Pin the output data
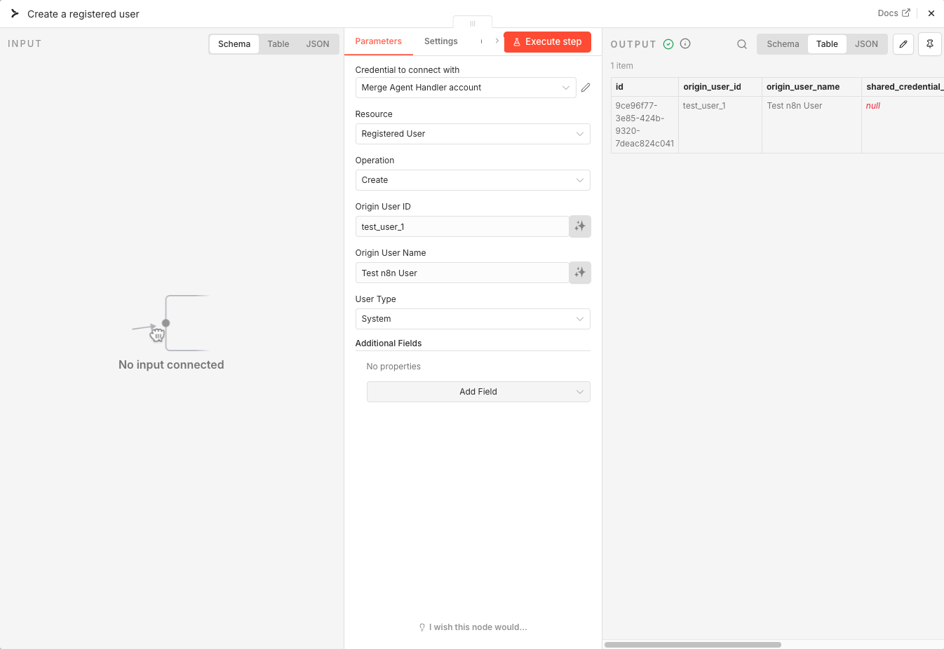This screenshot has width=944, height=649. tap(930, 44)
